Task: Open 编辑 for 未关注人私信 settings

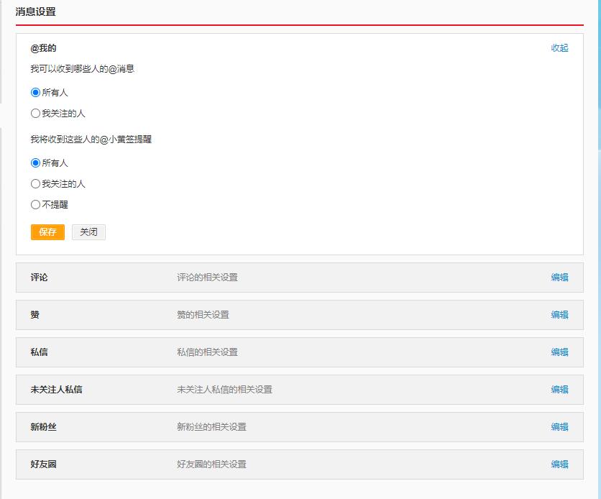Action: 560,390
